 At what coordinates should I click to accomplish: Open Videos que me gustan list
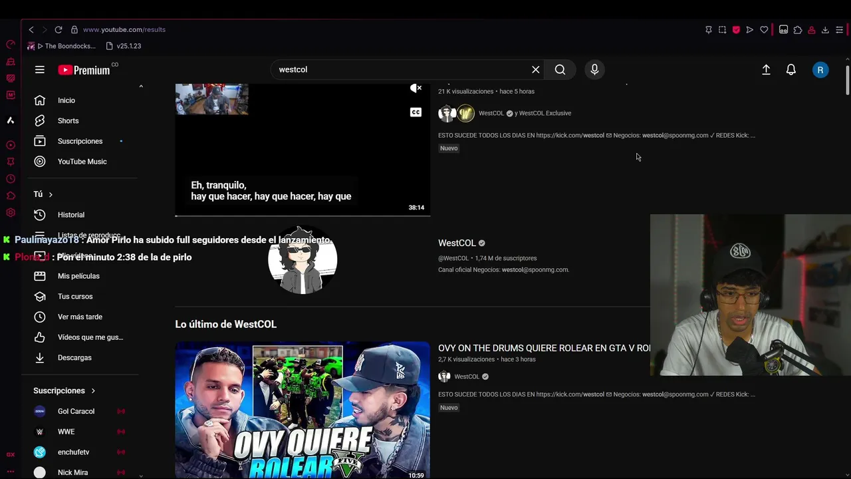coord(82,337)
